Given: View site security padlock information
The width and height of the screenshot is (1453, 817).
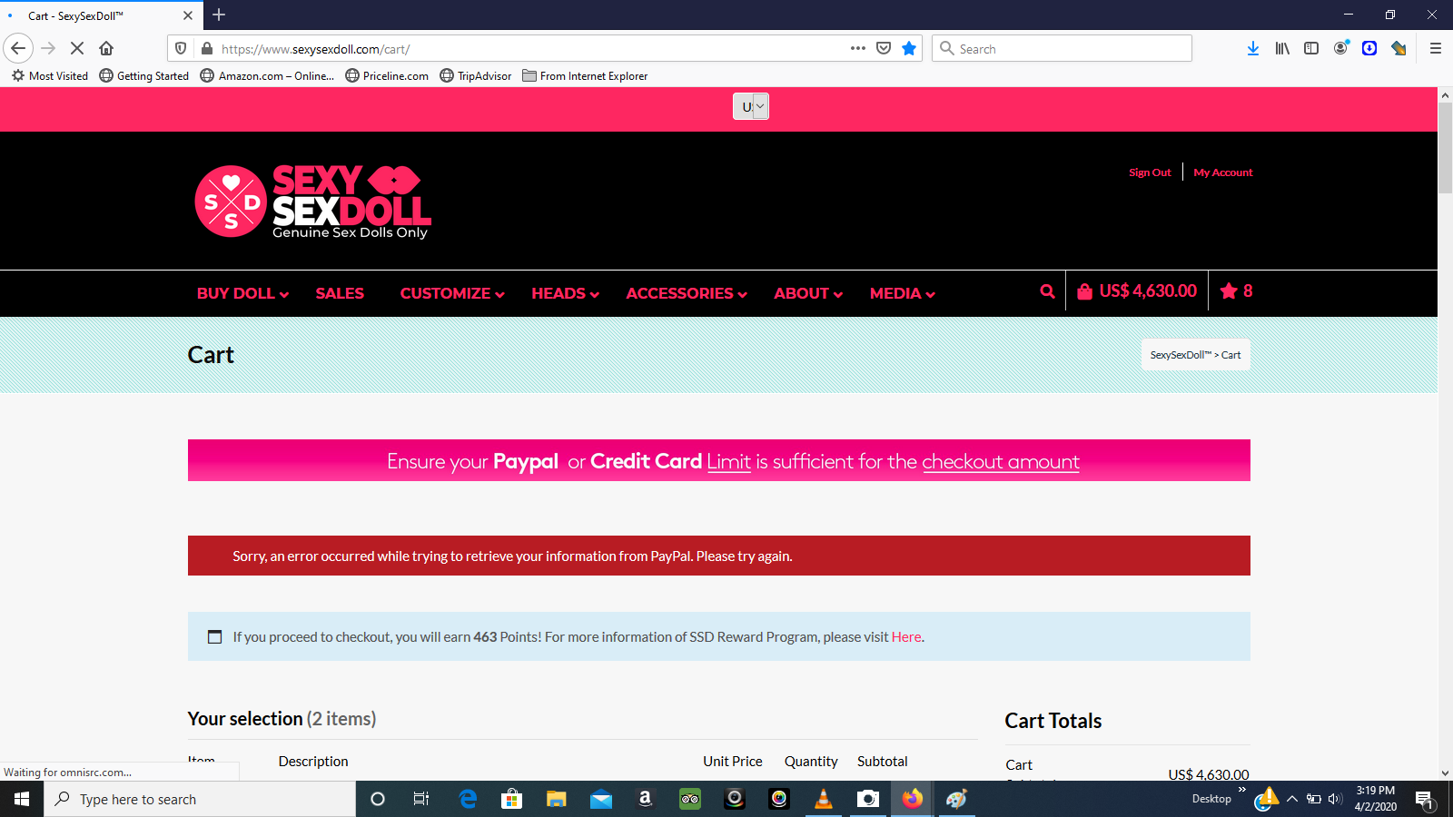Looking at the screenshot, I should [207, 48].
